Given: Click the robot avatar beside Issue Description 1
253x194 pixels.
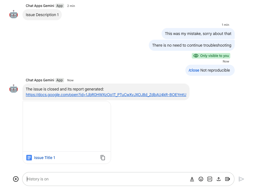Looking at the screenshot, I should click(x=14, y=14).
